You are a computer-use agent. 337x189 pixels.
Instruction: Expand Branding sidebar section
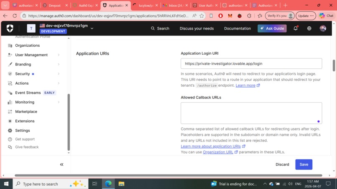pyautogui.click(x=34, y=64)
